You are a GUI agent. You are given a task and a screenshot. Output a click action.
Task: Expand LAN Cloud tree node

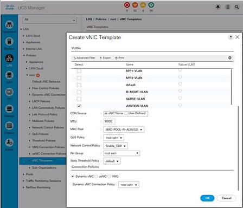pyautogui.click(x=23, y=36)
